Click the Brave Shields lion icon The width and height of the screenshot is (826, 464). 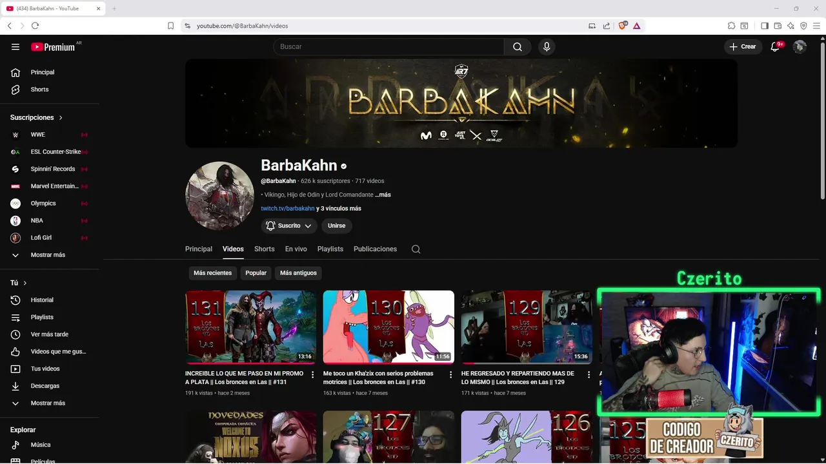(623, 26)
